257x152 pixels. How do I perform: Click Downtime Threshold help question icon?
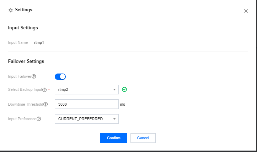tap(45, 104)
